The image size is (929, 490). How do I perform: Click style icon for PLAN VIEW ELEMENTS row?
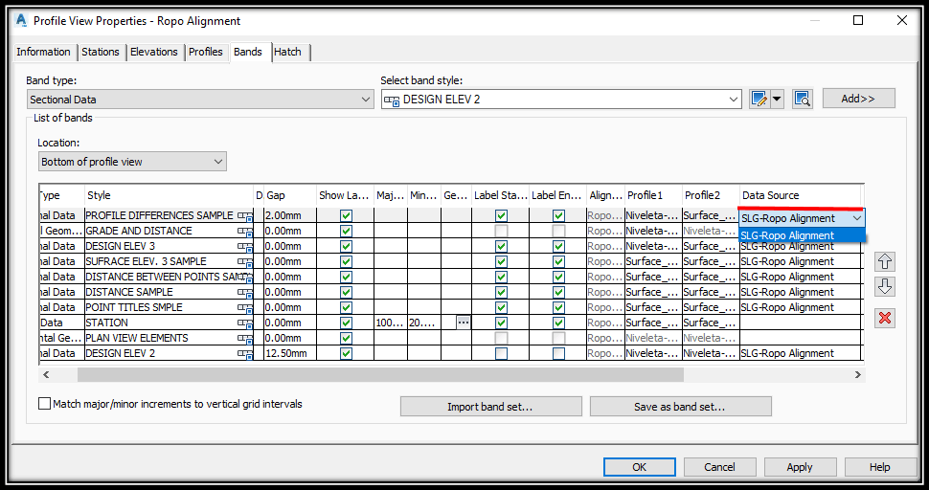click(244, 339)
